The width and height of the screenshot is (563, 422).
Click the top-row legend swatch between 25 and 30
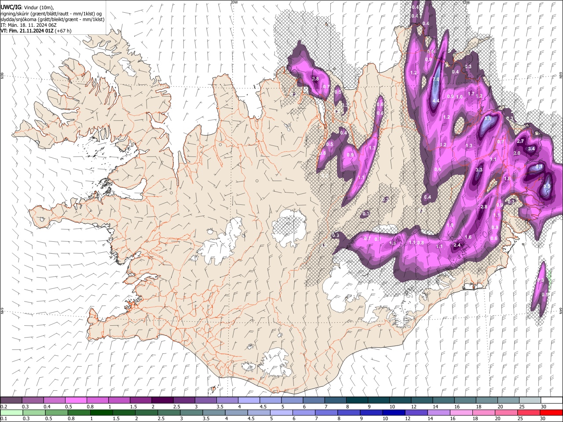click(x=530, y=400)
